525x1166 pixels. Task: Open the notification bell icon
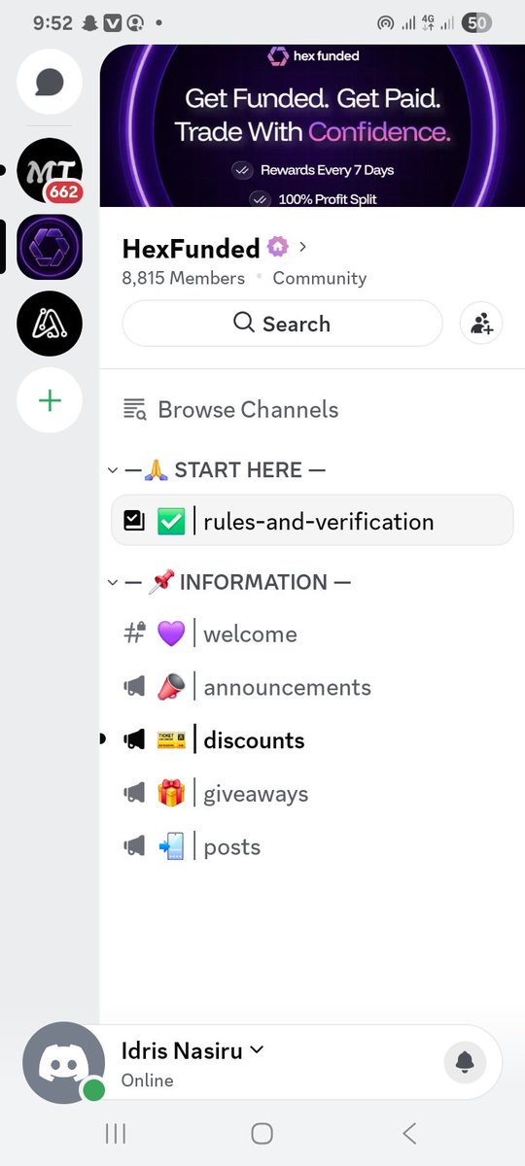466,1061
